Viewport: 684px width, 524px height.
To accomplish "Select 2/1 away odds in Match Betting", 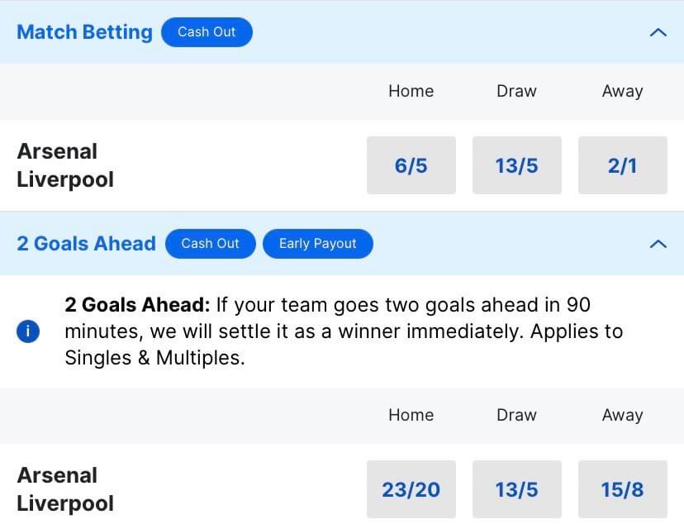I will click(x=623, y=165).
